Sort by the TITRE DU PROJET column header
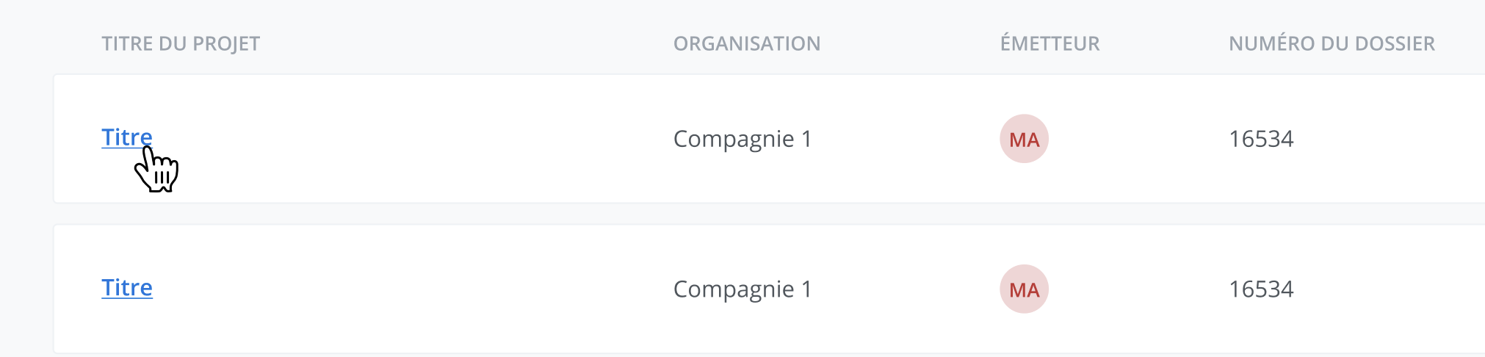 coord(181,44)
